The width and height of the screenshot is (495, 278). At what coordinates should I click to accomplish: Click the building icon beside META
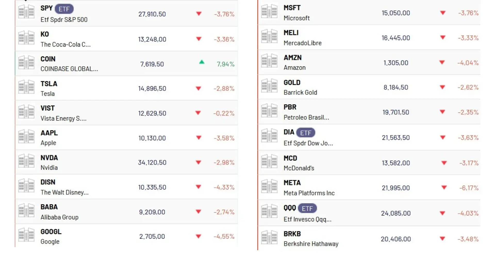[269, 186]
